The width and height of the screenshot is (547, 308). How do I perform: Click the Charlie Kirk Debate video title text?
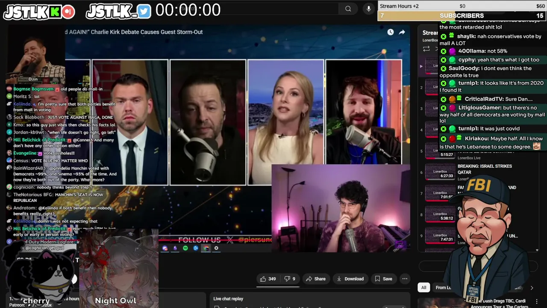click(x=134, y=32)
